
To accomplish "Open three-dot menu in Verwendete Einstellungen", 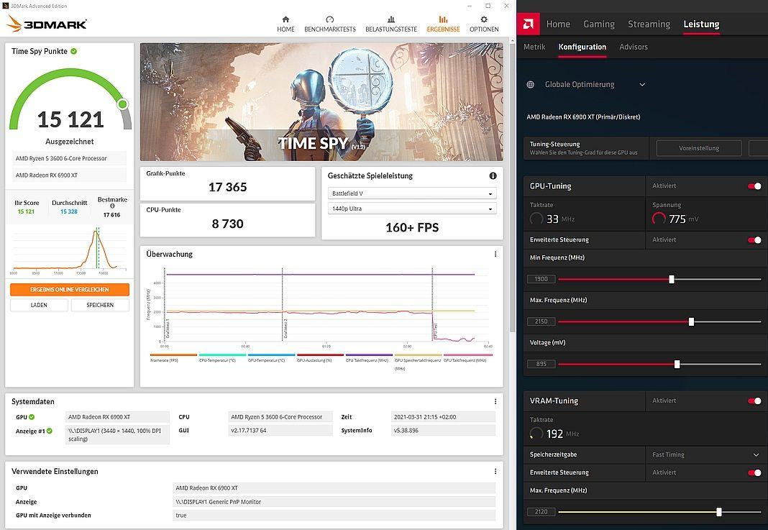I will (495, 471).
